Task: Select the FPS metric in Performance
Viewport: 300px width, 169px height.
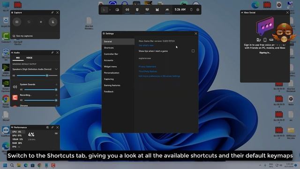Action: click(16, 147)
